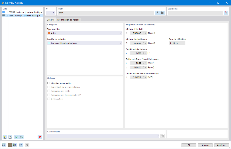
Task: Select C30/37 material in the list
Action: [22, 12]
